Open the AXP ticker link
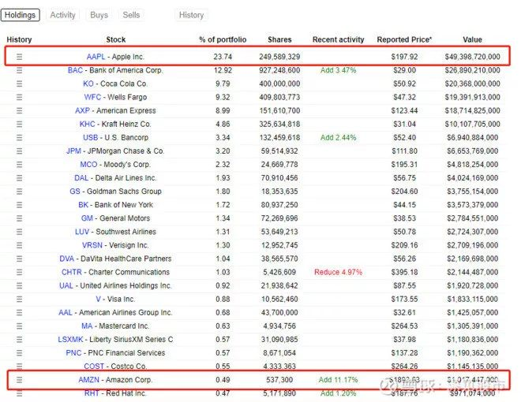The height and width of the screenshot is (402, 521). point(82,110)
